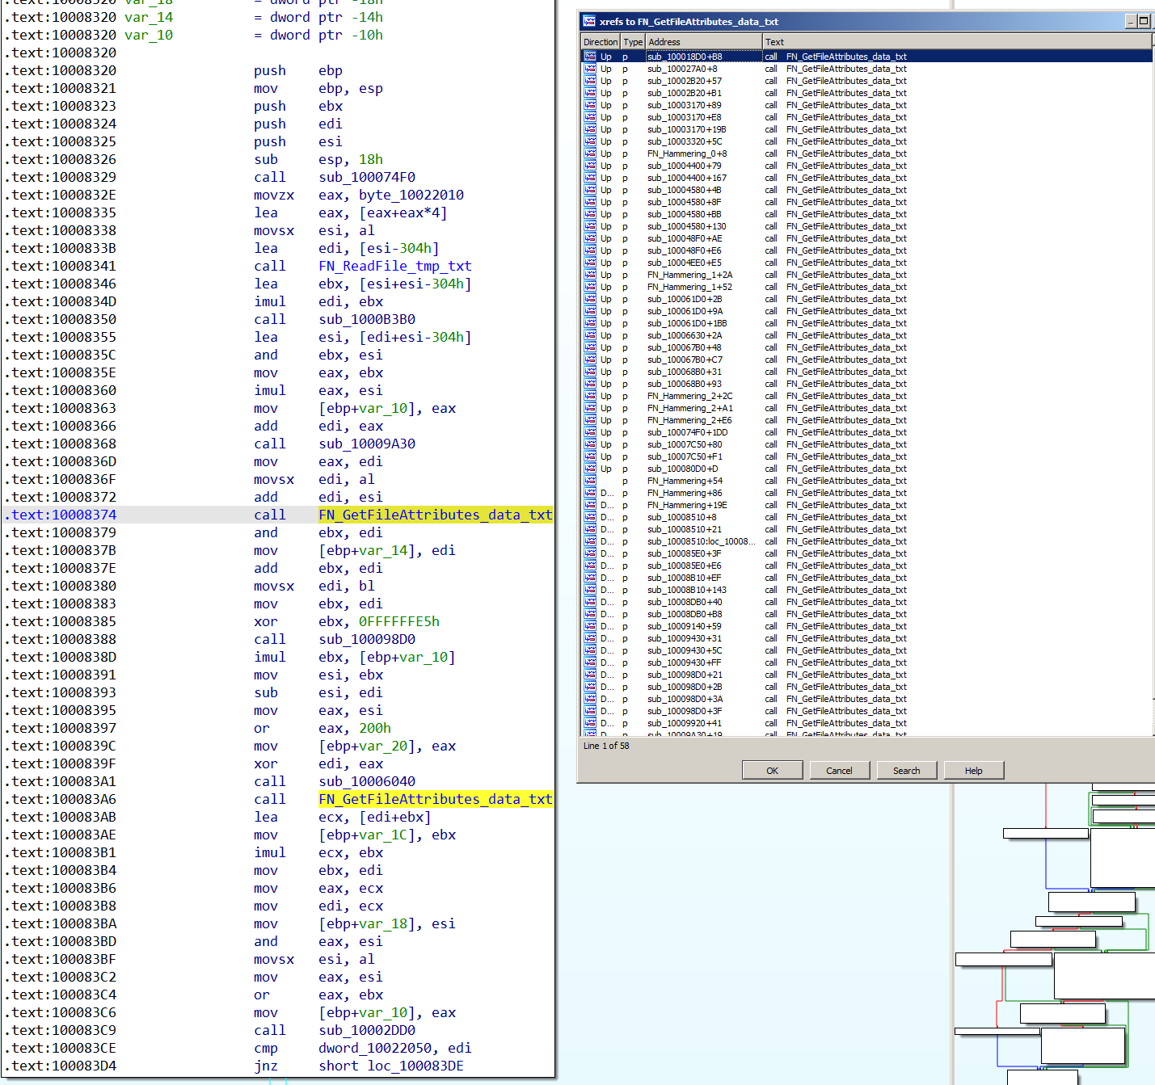The width and height of the screenshot is (1155, 1085).
Task: Click the xref icon for sub_100018D0+B8 row
Action: (x=590, y=57)
